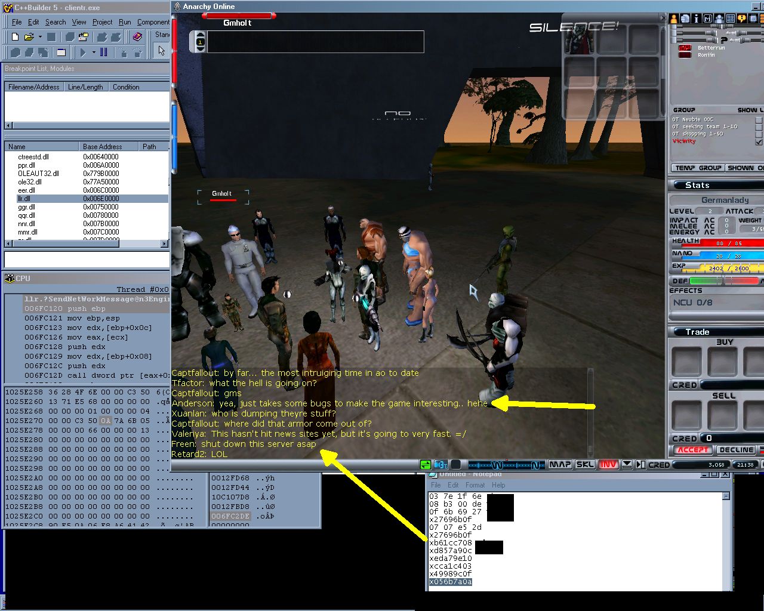Click the info 'i' icon in game panel
The image size is (764, 611).
(697, 18)
